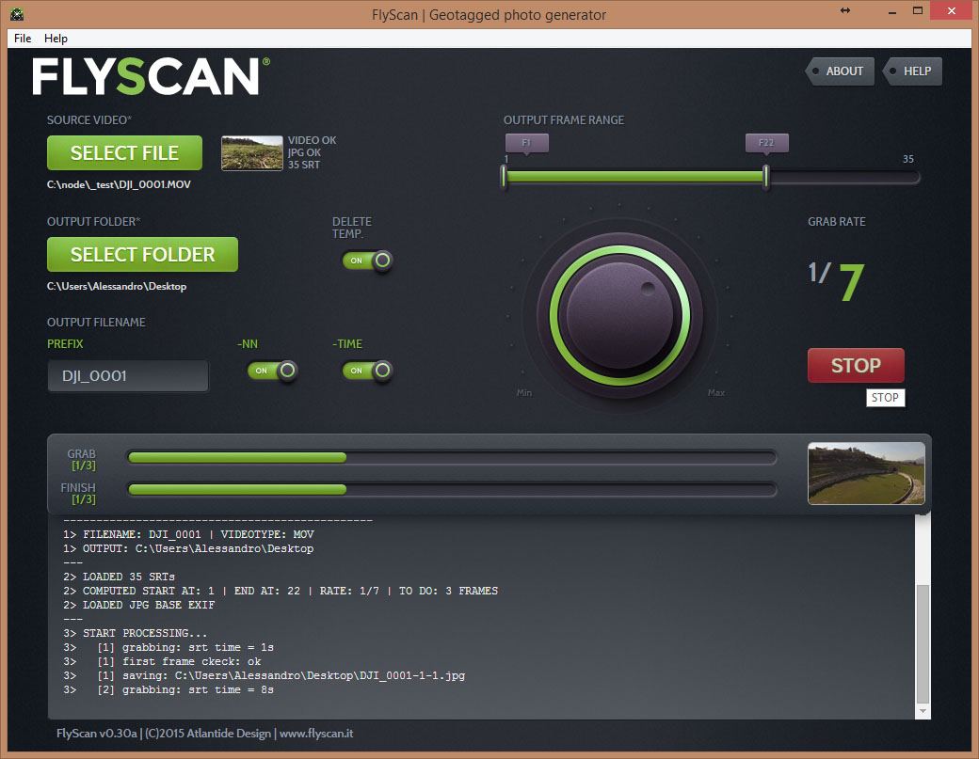Click the source video thumbnail
Image resolution: width=979 pixels, height=759 pixels.
(x=251, y=152)
